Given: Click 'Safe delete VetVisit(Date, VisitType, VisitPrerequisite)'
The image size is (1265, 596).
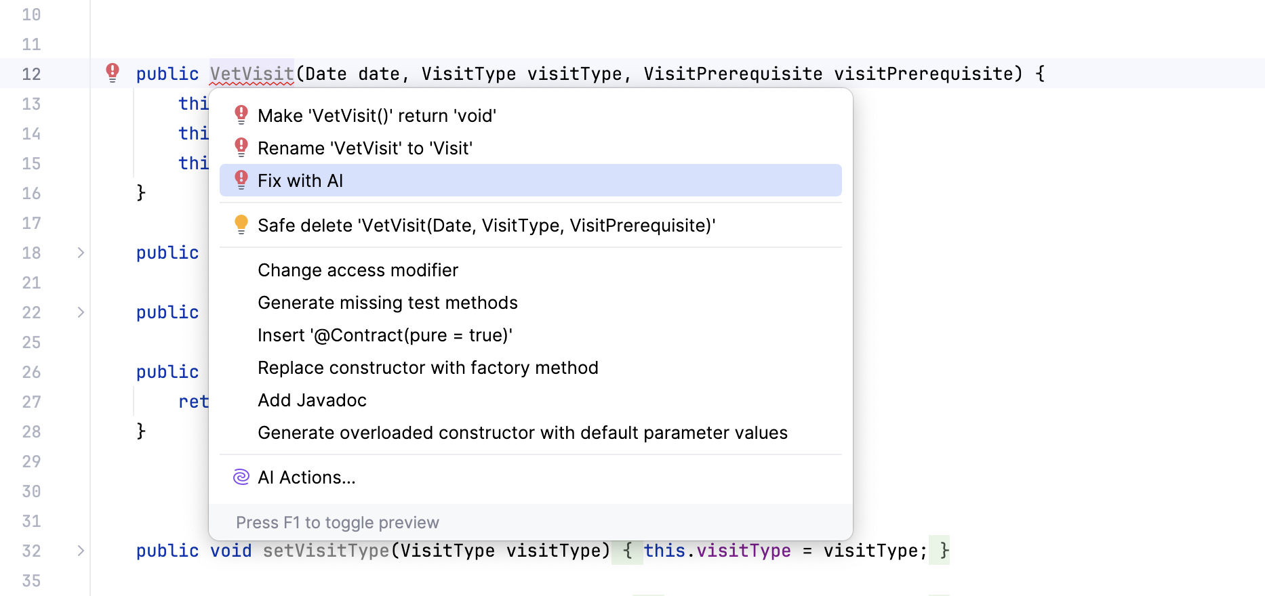Looking at the screenshot, I should (486, 225).
